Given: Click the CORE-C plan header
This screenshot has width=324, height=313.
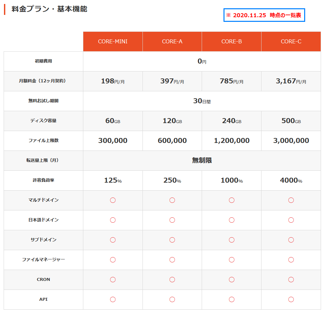Looking at the screenshot, I should click(291, 41).
